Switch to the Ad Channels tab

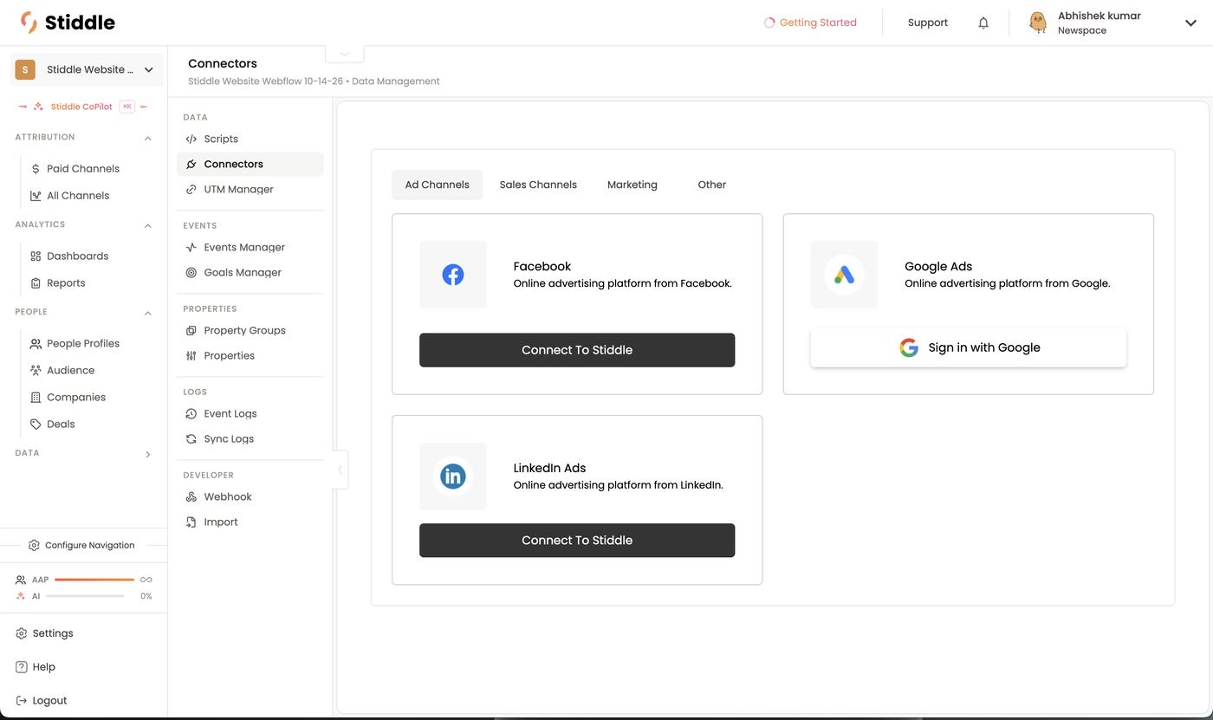click(437, 185)
